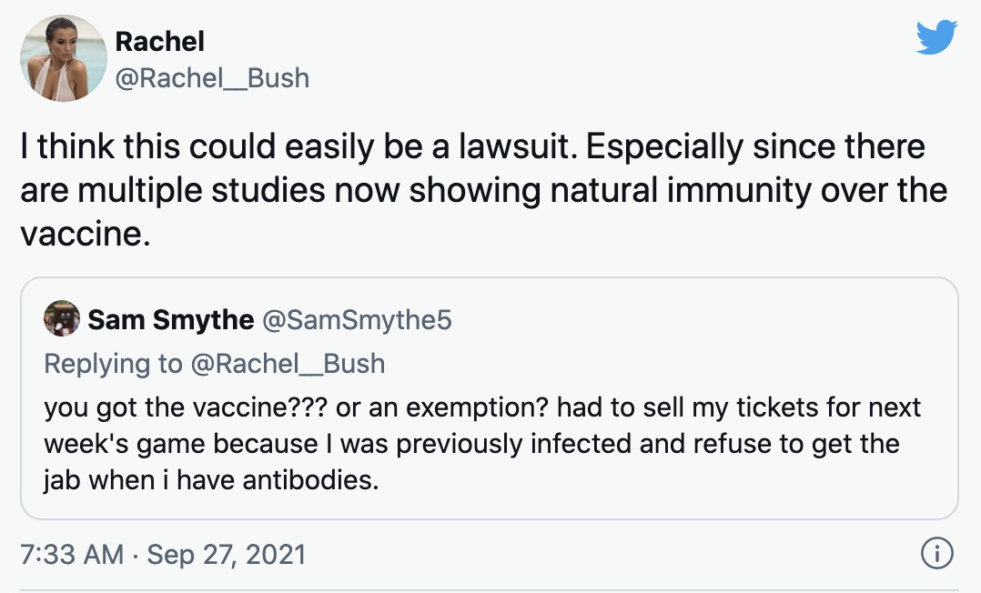Click "jab when i have antibodies." line

point(211,479)
